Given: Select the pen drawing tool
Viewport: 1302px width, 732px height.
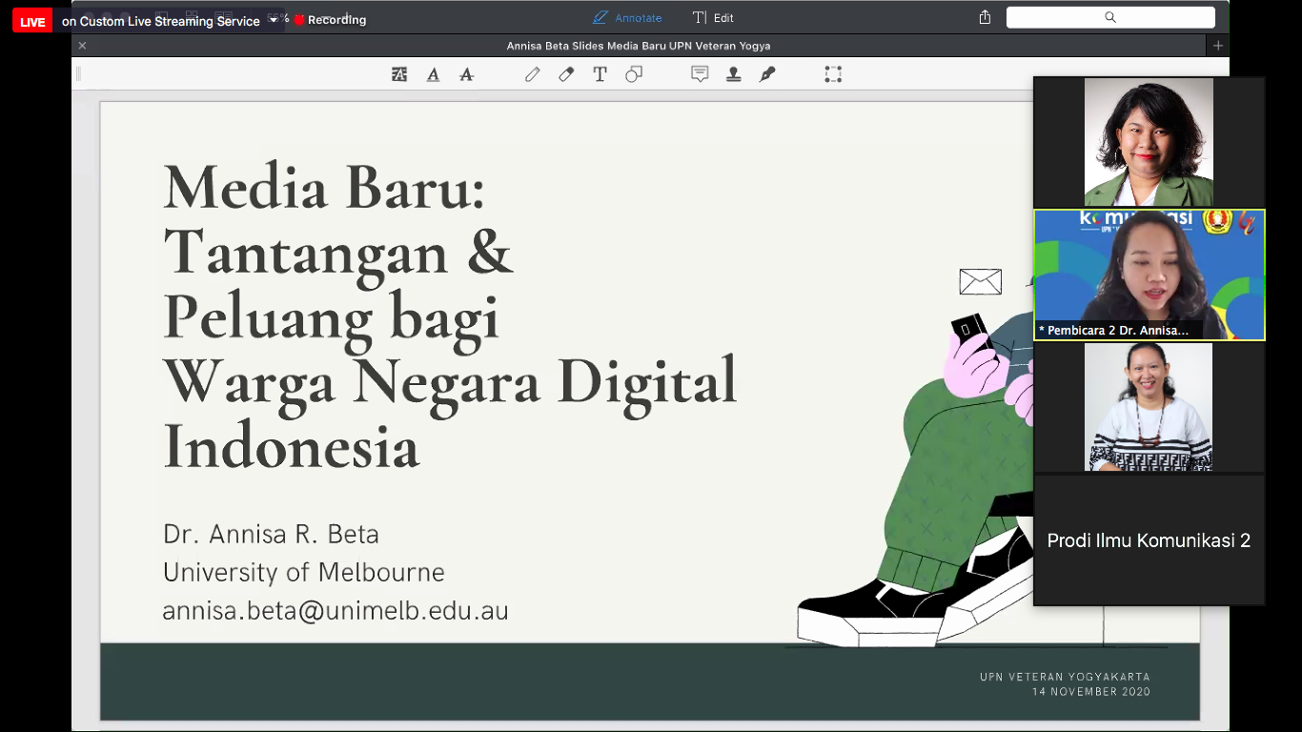Looking at the screenshot, I should [x=533, y=74].
